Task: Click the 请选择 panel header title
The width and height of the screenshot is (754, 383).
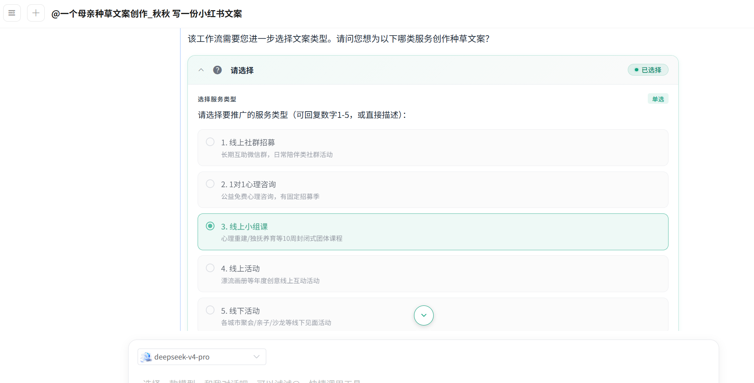Action: pyautogui.click(x=242, y=70)
